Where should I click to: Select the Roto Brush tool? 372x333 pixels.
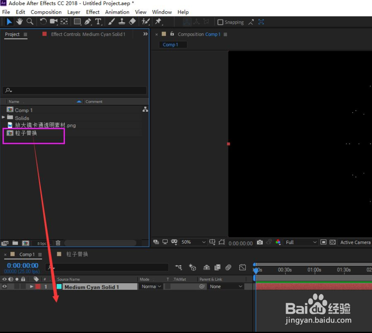click(x=145, y=22)
